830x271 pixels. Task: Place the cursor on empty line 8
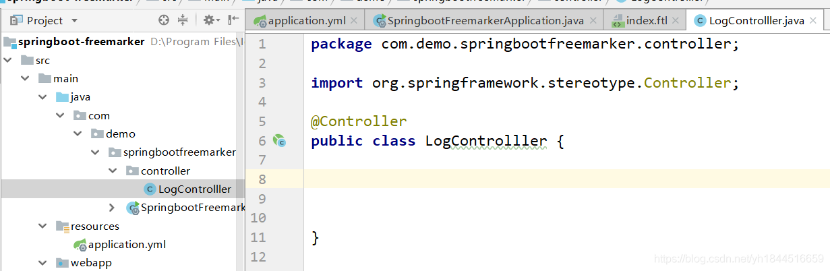pos(566,179)
